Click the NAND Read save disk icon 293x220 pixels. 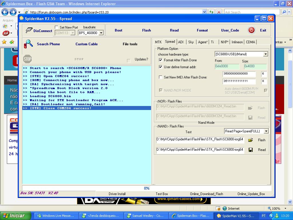[x=251, y=150]
